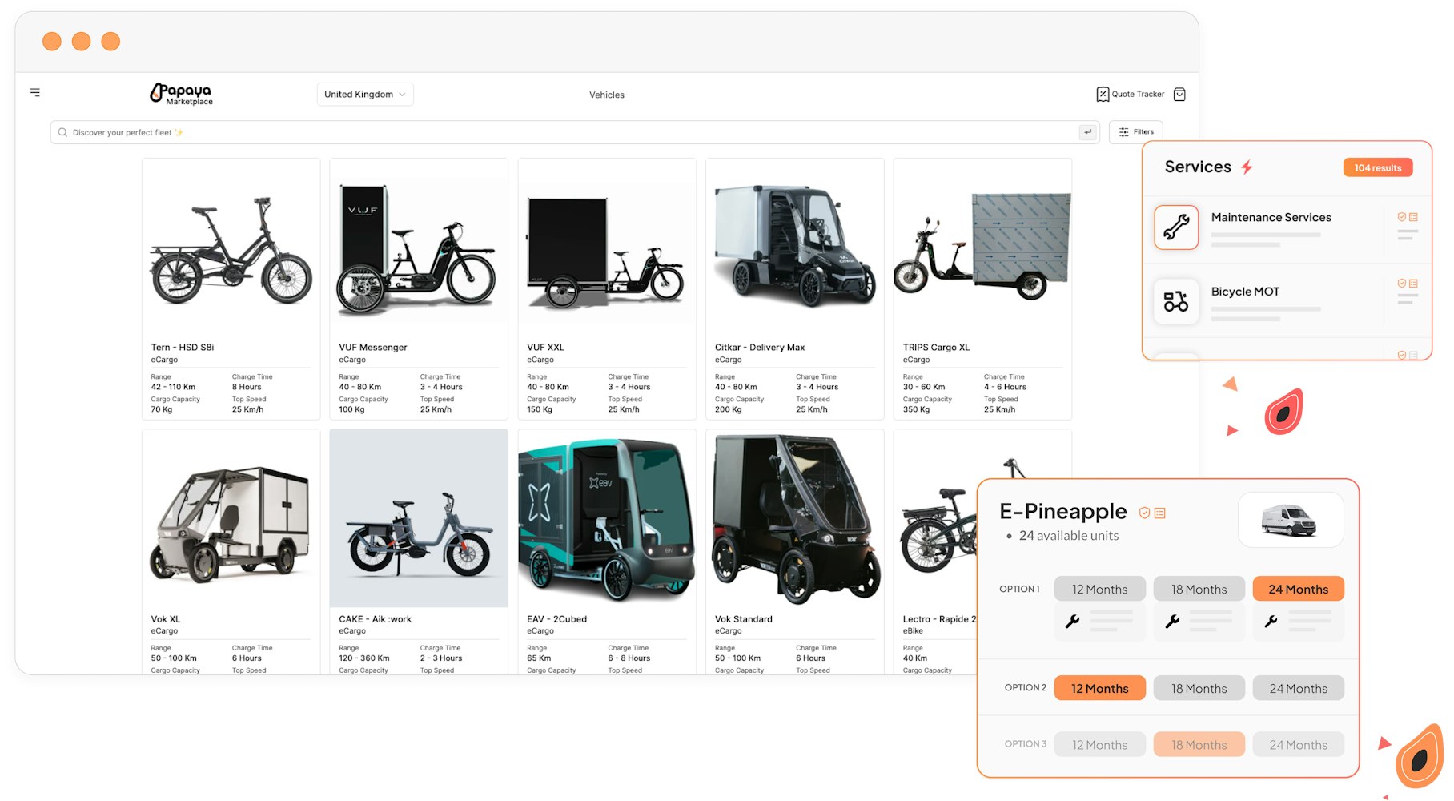Select 12 Months in Option 1
Viewport: 1454px width, 801px height.
1100,589
